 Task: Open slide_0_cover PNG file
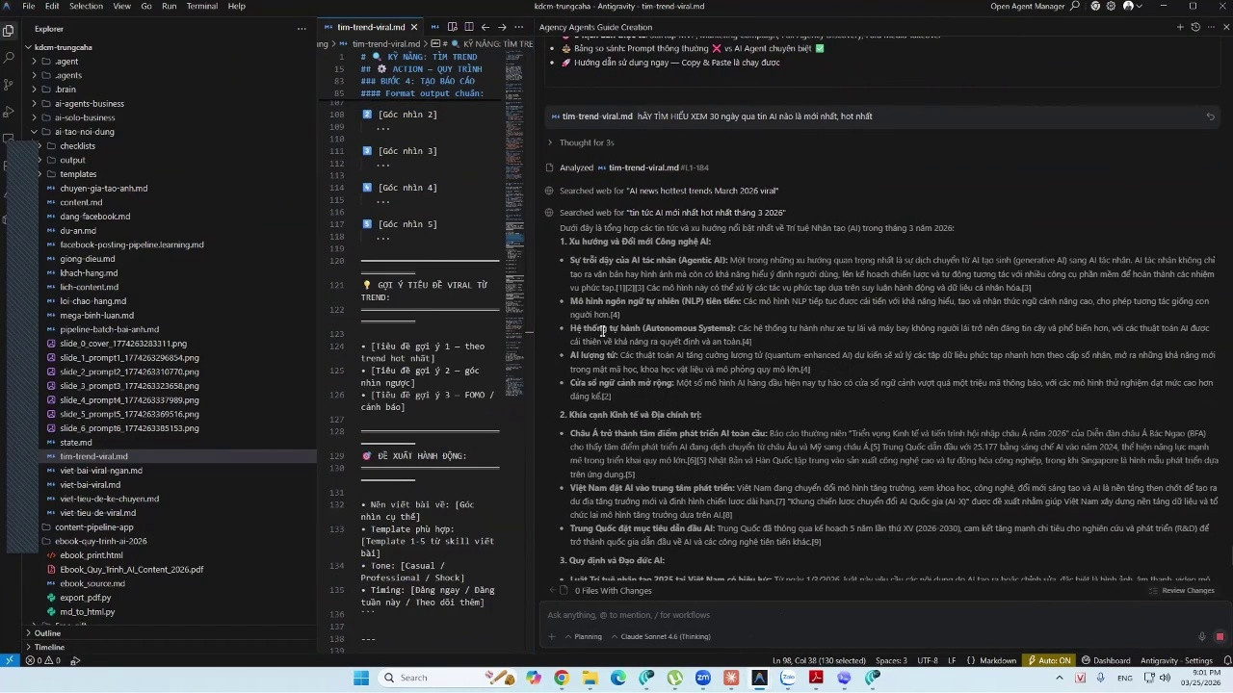pos(123,344)
